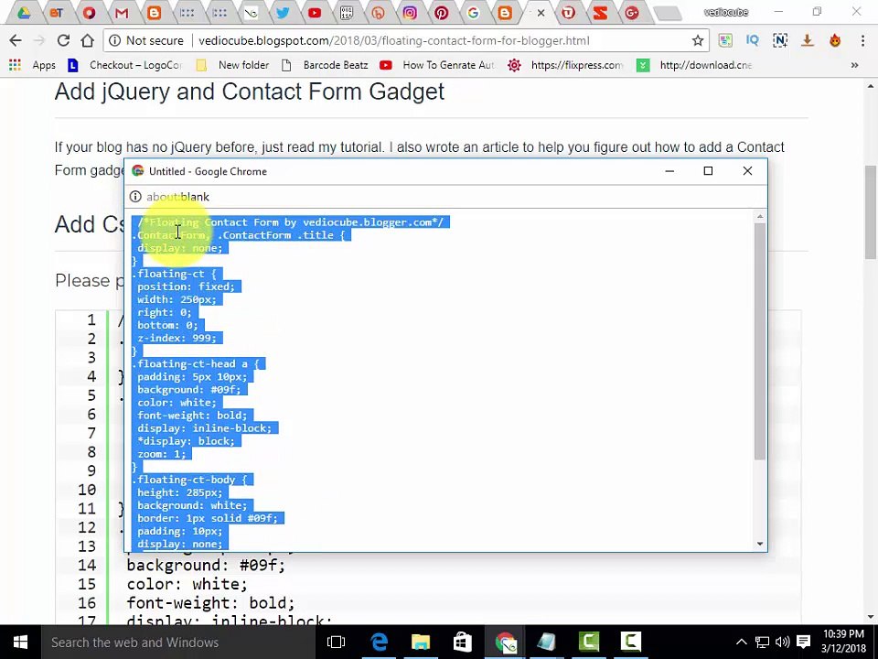
Task: Minimize the Untitled popup window
Action: [x=669, y=171]
